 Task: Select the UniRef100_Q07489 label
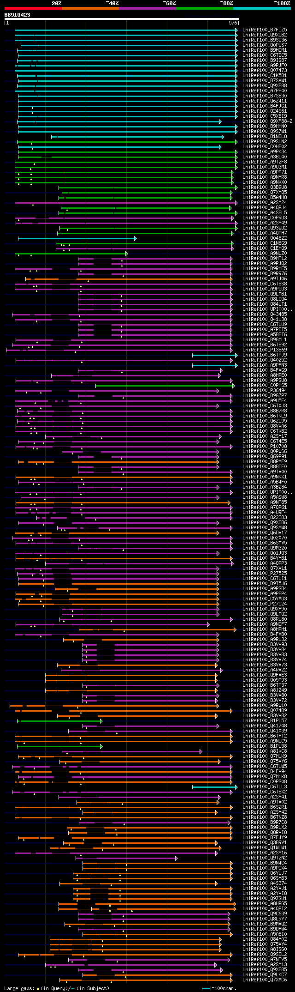(x=265, y=710)
